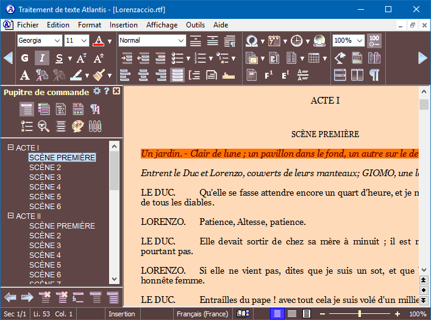The width and height of the screenshot is (431, 320).
Task: Toggle italic formatting button
Action: [x=42, y=58]
